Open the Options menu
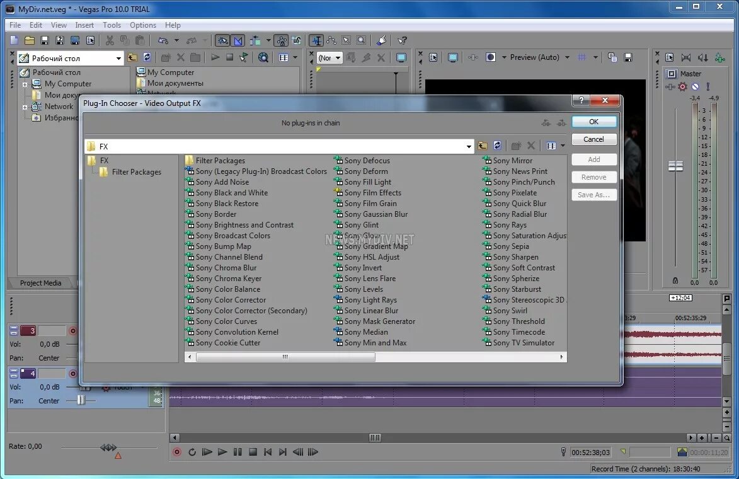The image size is (739, 479). tap(143, 25)
